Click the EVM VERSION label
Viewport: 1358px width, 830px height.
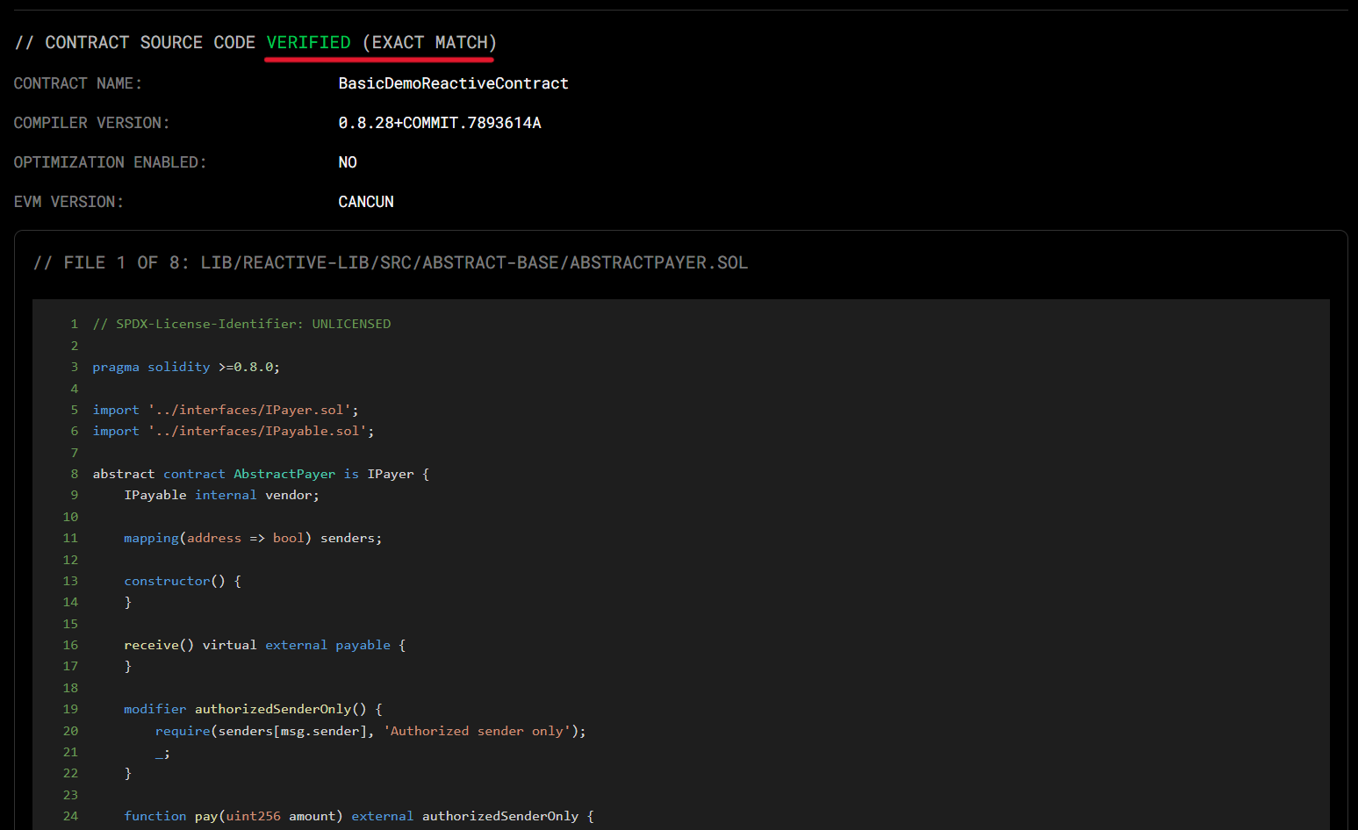coord(68,202)
